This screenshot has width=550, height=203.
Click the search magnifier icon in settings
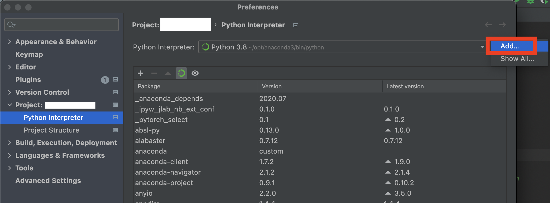click(x=11, y=25)
